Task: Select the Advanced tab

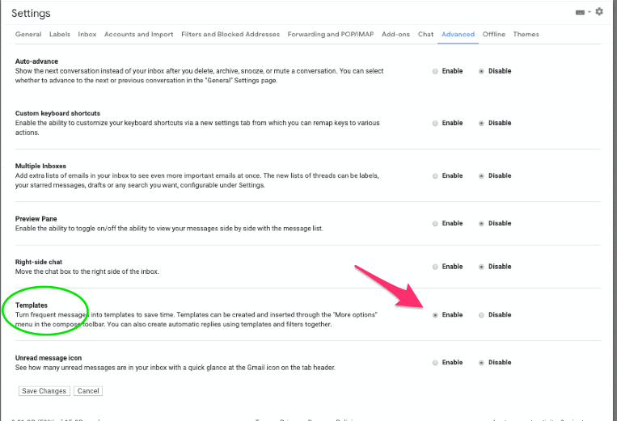Action: 458,34
